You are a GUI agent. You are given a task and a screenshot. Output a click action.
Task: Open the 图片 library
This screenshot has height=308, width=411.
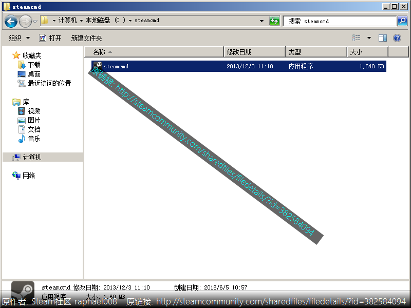click(x=34, y=120)
